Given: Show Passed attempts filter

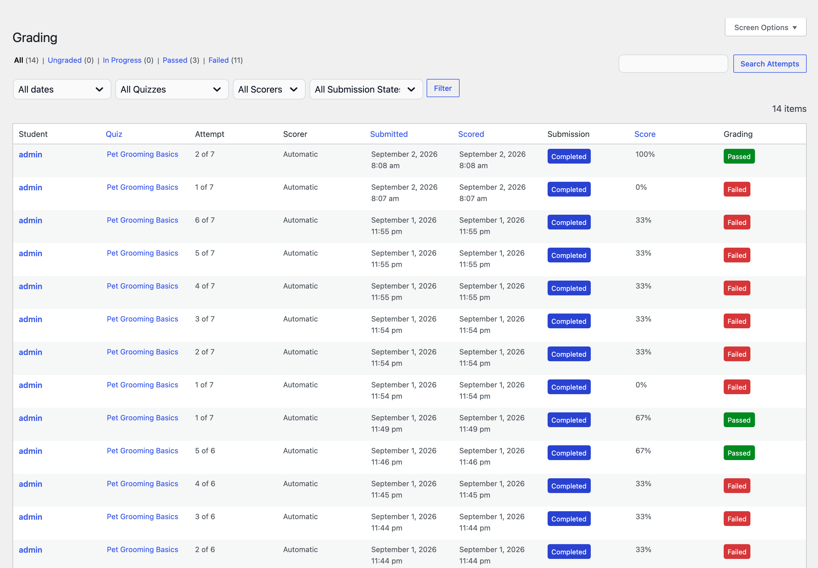Looking at the screenshot, I should coord(175,60).
